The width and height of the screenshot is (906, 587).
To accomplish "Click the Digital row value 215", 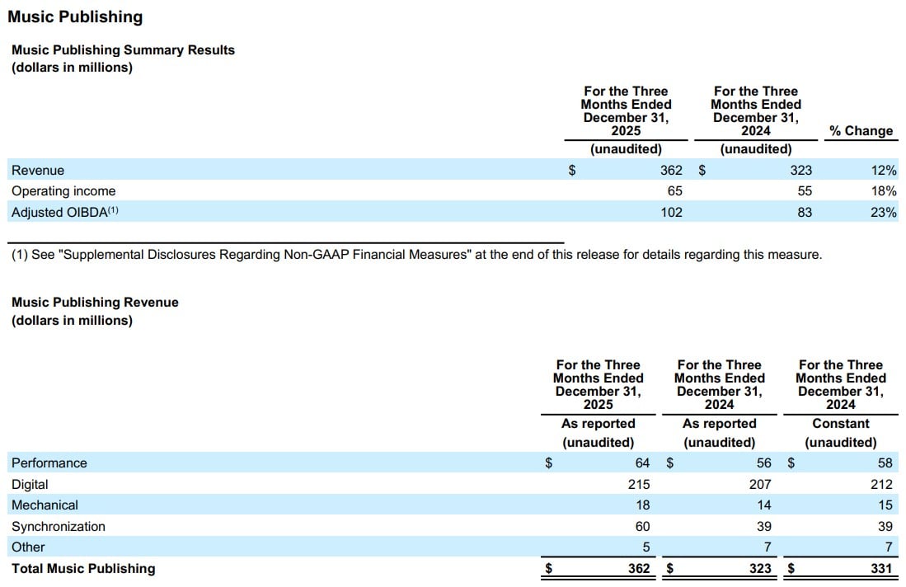I will coord(638,484).
